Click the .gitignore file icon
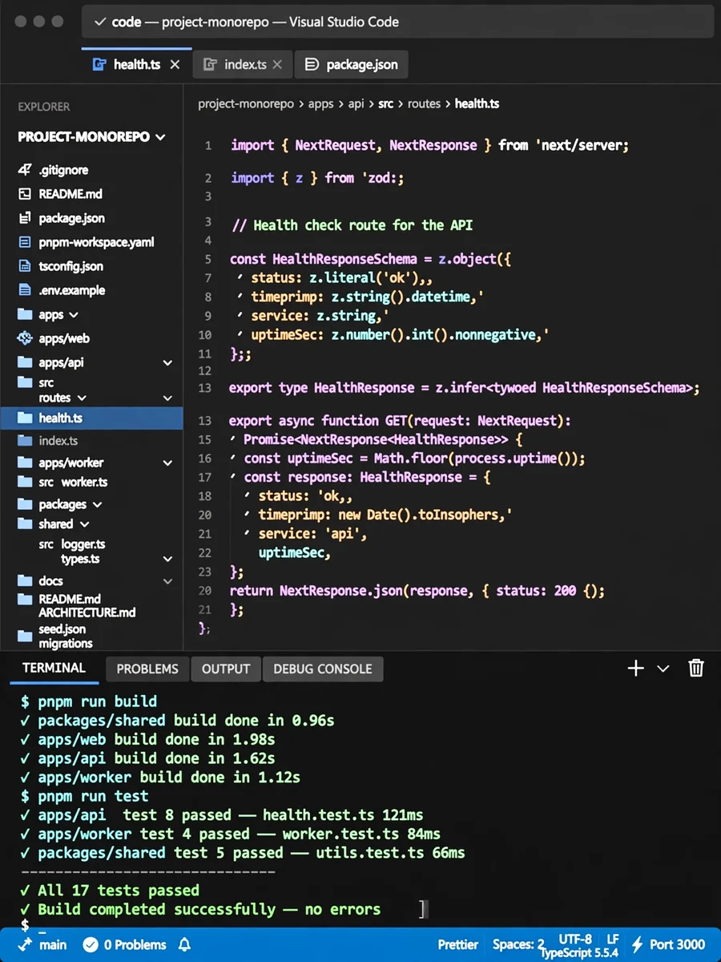The image size is (721, 962). click(25, 170)
